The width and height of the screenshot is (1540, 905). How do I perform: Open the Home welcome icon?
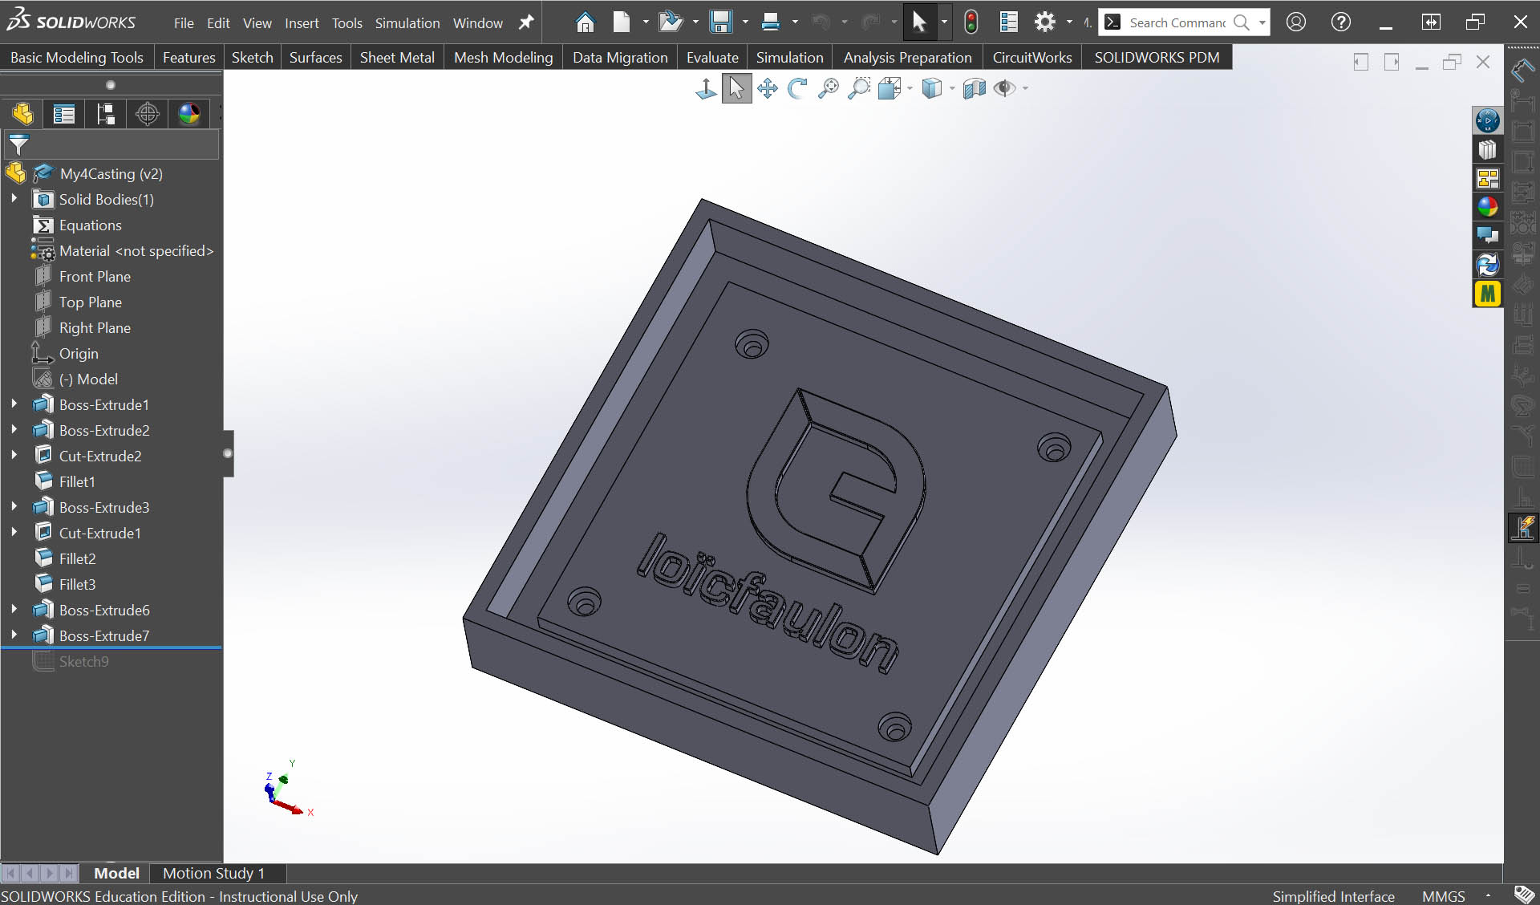586,22
